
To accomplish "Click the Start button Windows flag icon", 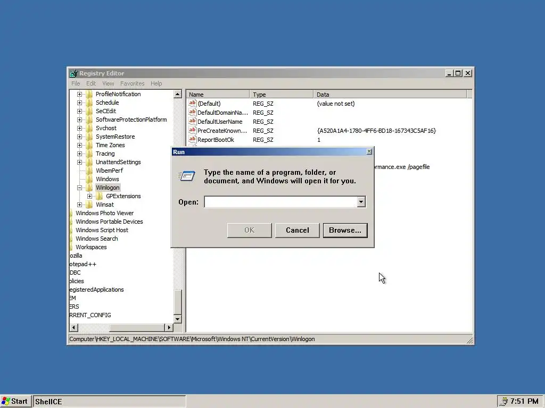I will 6,402.
